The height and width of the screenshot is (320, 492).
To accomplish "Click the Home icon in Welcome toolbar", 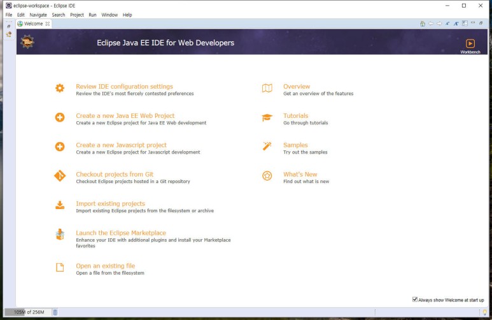I will 423,24.
